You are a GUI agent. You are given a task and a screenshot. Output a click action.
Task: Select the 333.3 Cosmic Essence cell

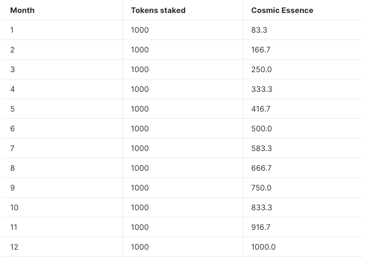262,89
